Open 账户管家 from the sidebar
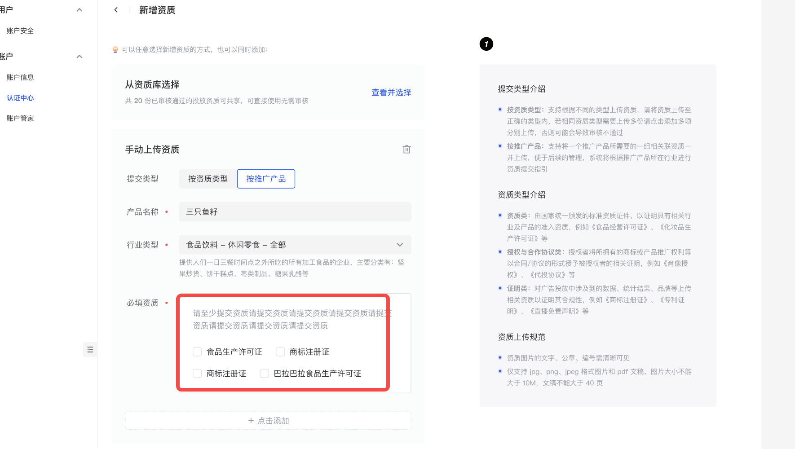Viewport: 795px width, 449px height. click(x=20, y=119)
